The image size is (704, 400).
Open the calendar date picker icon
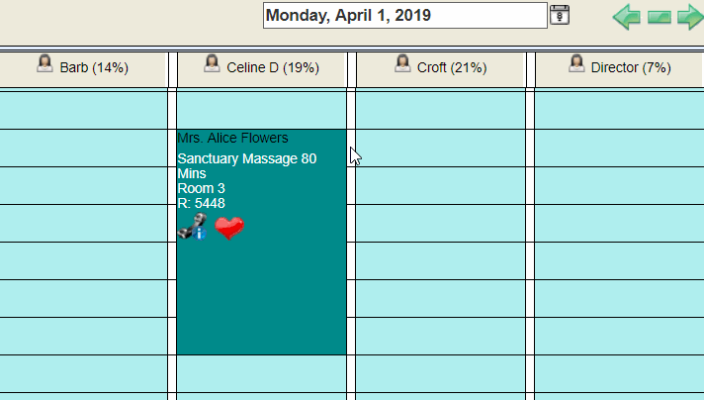click(x=560, y=15)
